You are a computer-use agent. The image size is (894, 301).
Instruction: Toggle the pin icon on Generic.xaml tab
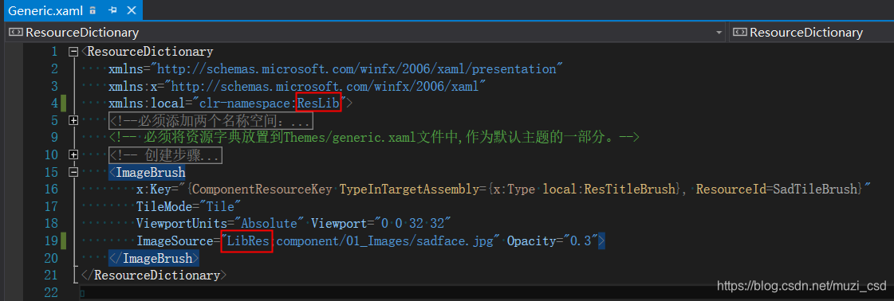pos(112,10)
